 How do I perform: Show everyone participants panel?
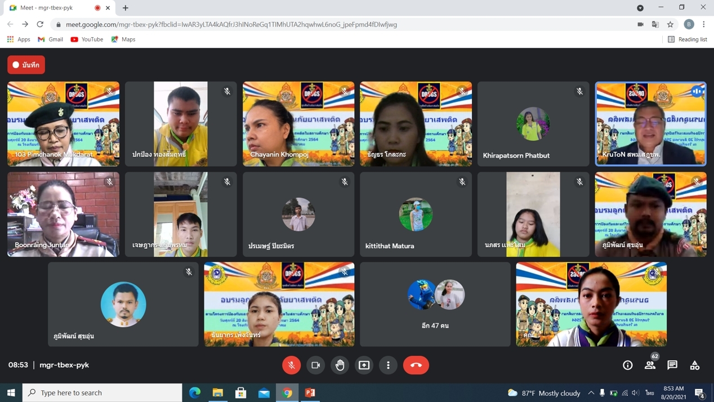click(650, 365)
